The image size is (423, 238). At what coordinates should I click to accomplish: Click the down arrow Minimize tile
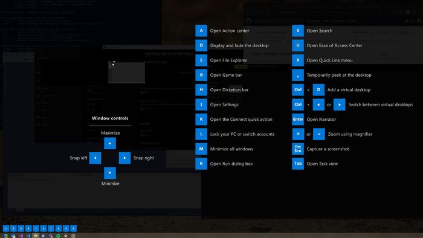[x=110, y=173]
